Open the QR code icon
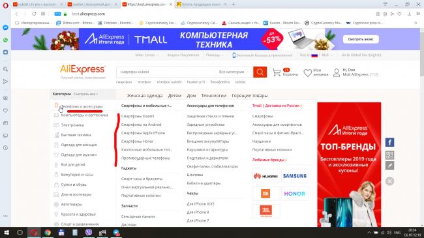424x238 pixels. [x=389, y=155]
